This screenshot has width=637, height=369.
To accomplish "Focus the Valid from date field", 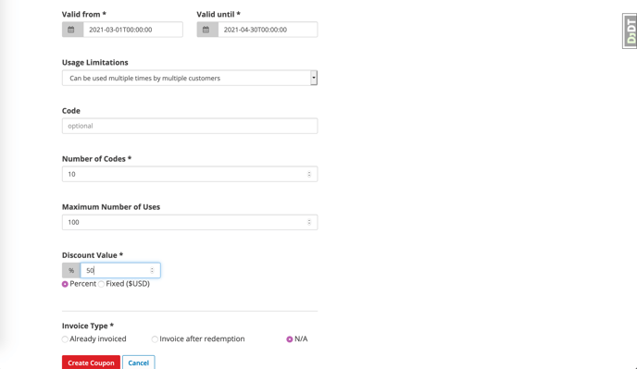I will tap(132, 30).
